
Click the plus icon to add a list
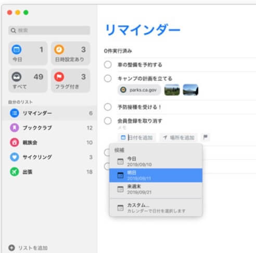pyautogui.click(x=11, y=248)
